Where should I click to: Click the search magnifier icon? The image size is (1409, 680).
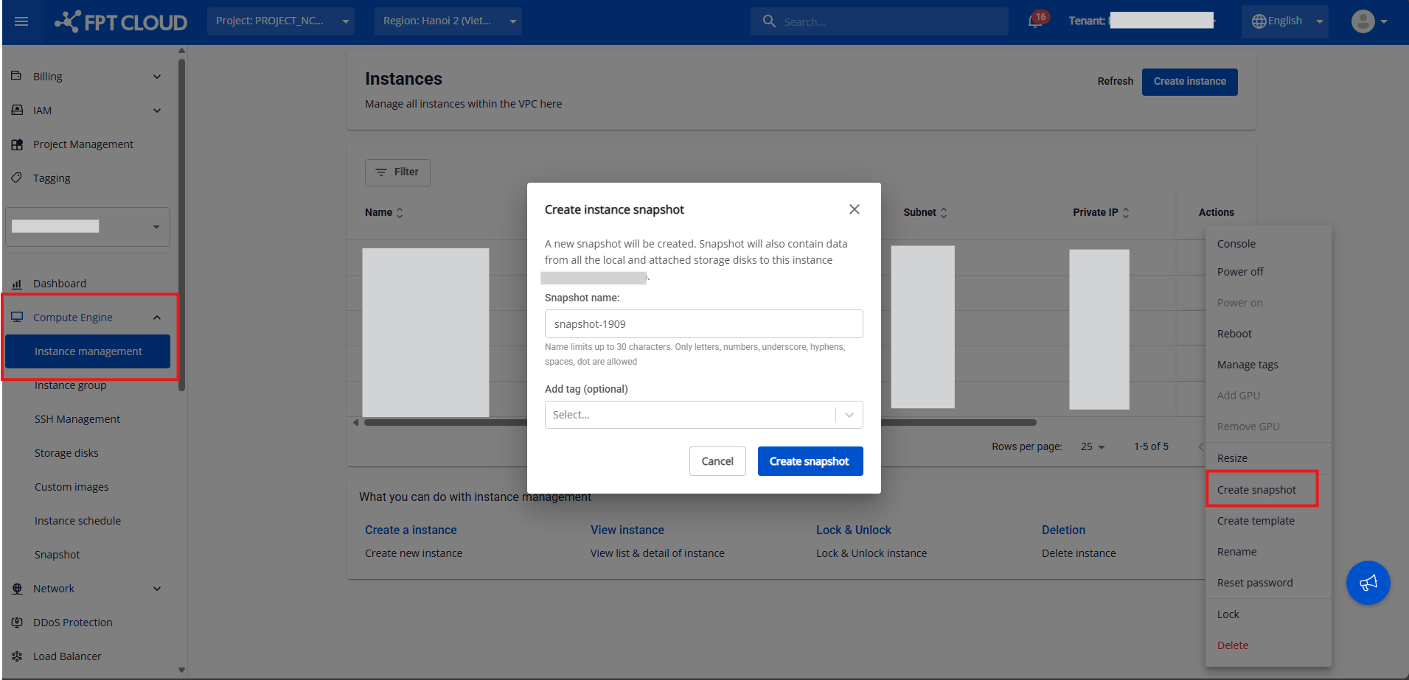click(x=769, y=21)
